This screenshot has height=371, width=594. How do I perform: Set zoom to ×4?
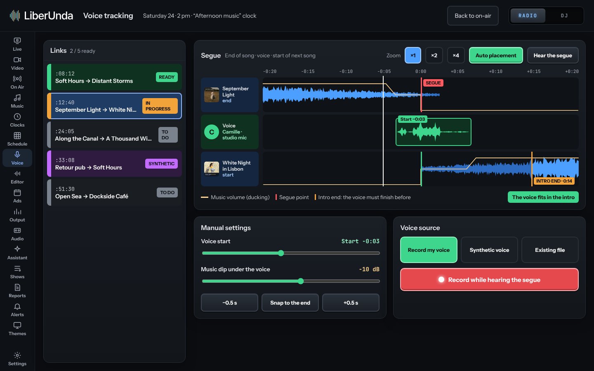click(456, 55)
